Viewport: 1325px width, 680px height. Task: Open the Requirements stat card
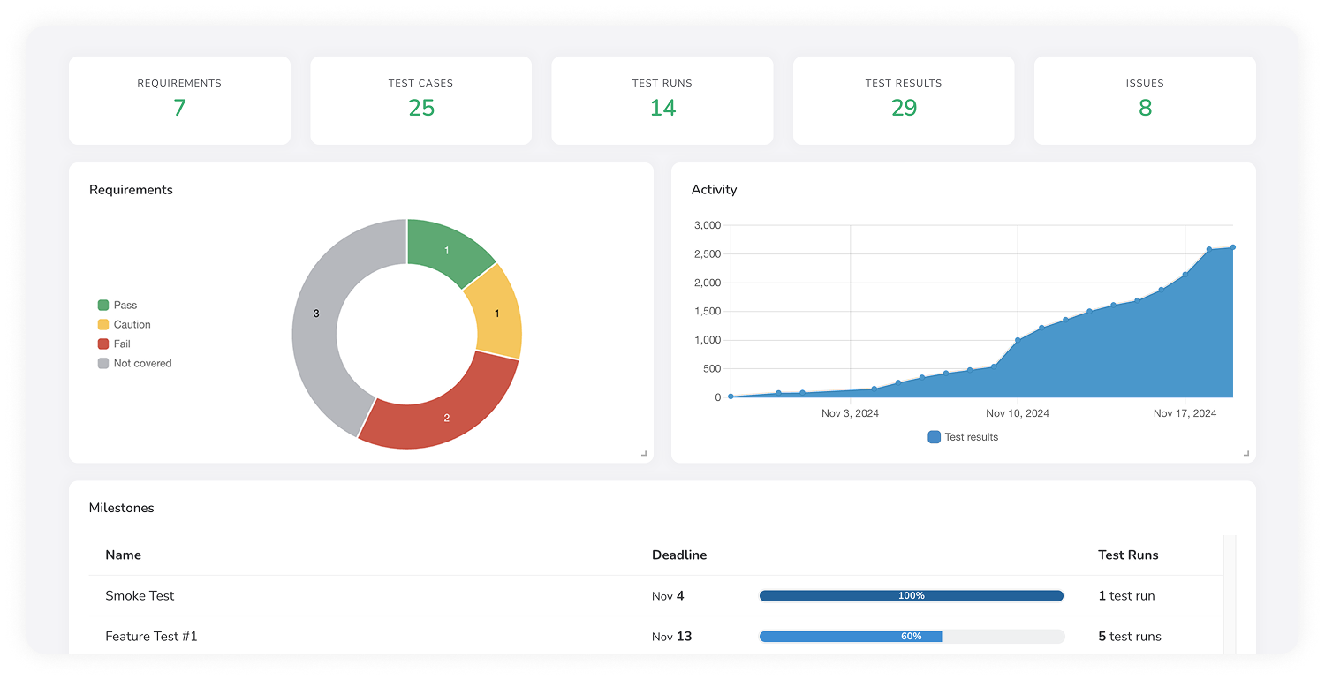pyautogui.click(x=179, y=100)
